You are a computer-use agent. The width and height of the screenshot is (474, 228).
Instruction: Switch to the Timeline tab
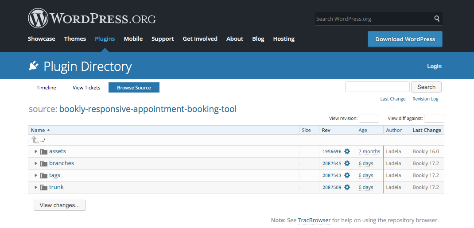point(46,88)
